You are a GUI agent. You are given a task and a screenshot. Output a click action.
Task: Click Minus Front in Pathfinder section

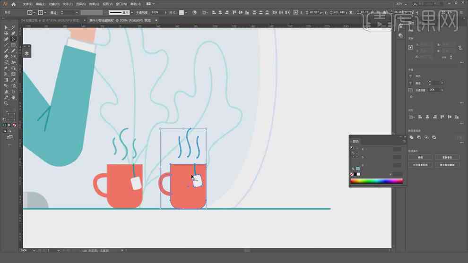click(x=419, y=137)
